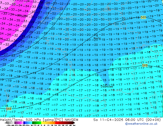
Task: Click the 568 contour label near the map's right edge
Action: point(145,65)
